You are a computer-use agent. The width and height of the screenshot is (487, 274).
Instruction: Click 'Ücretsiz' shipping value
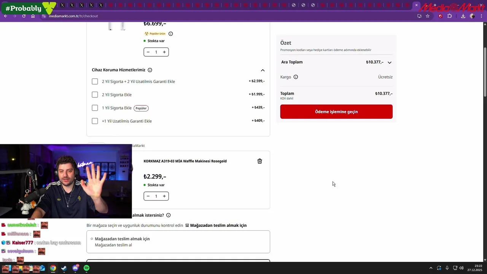click(x=385, y=77)
